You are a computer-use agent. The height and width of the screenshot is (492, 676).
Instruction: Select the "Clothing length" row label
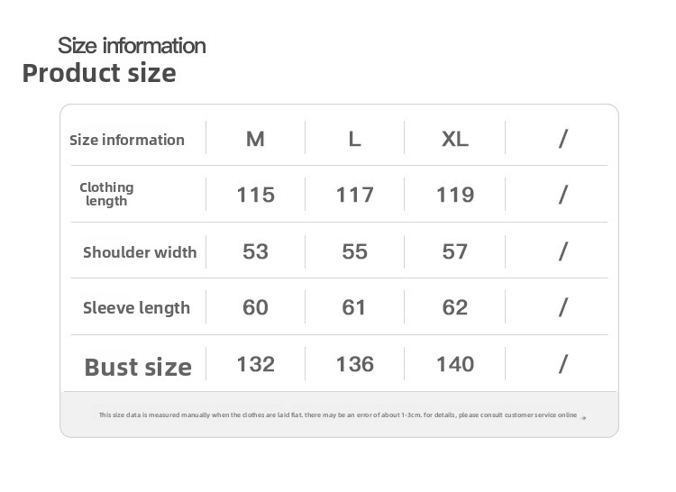point(106,194)
